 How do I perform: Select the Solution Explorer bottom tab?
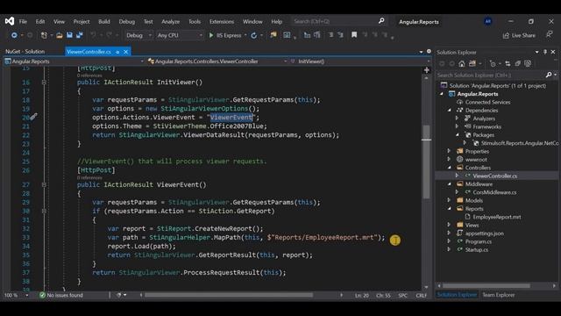coord(457,295)
